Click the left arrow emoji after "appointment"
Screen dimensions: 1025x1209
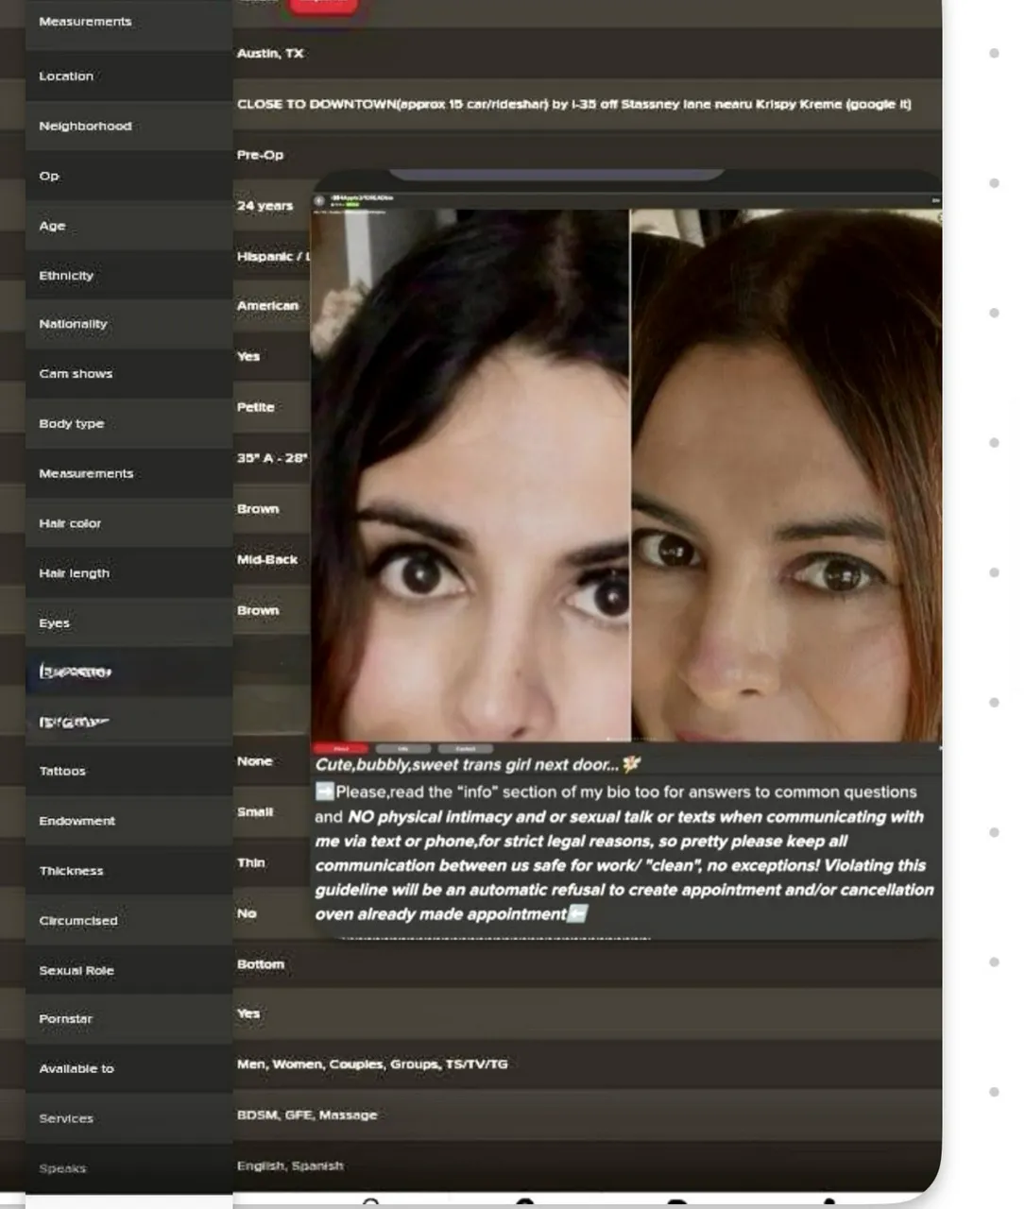578,913
